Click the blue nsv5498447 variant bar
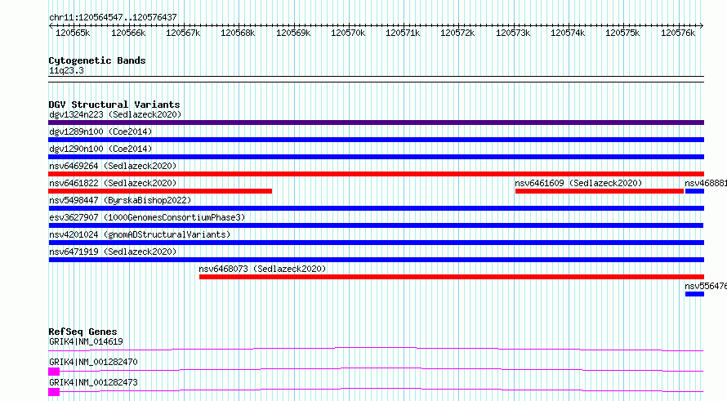 click(376, 208)
